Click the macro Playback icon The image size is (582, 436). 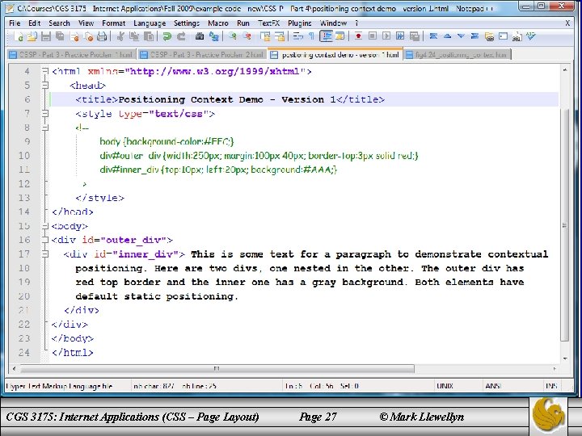pyautogui.click(x=386, y=37)
